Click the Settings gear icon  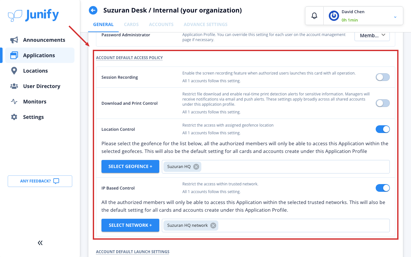[x=14, y=117]
